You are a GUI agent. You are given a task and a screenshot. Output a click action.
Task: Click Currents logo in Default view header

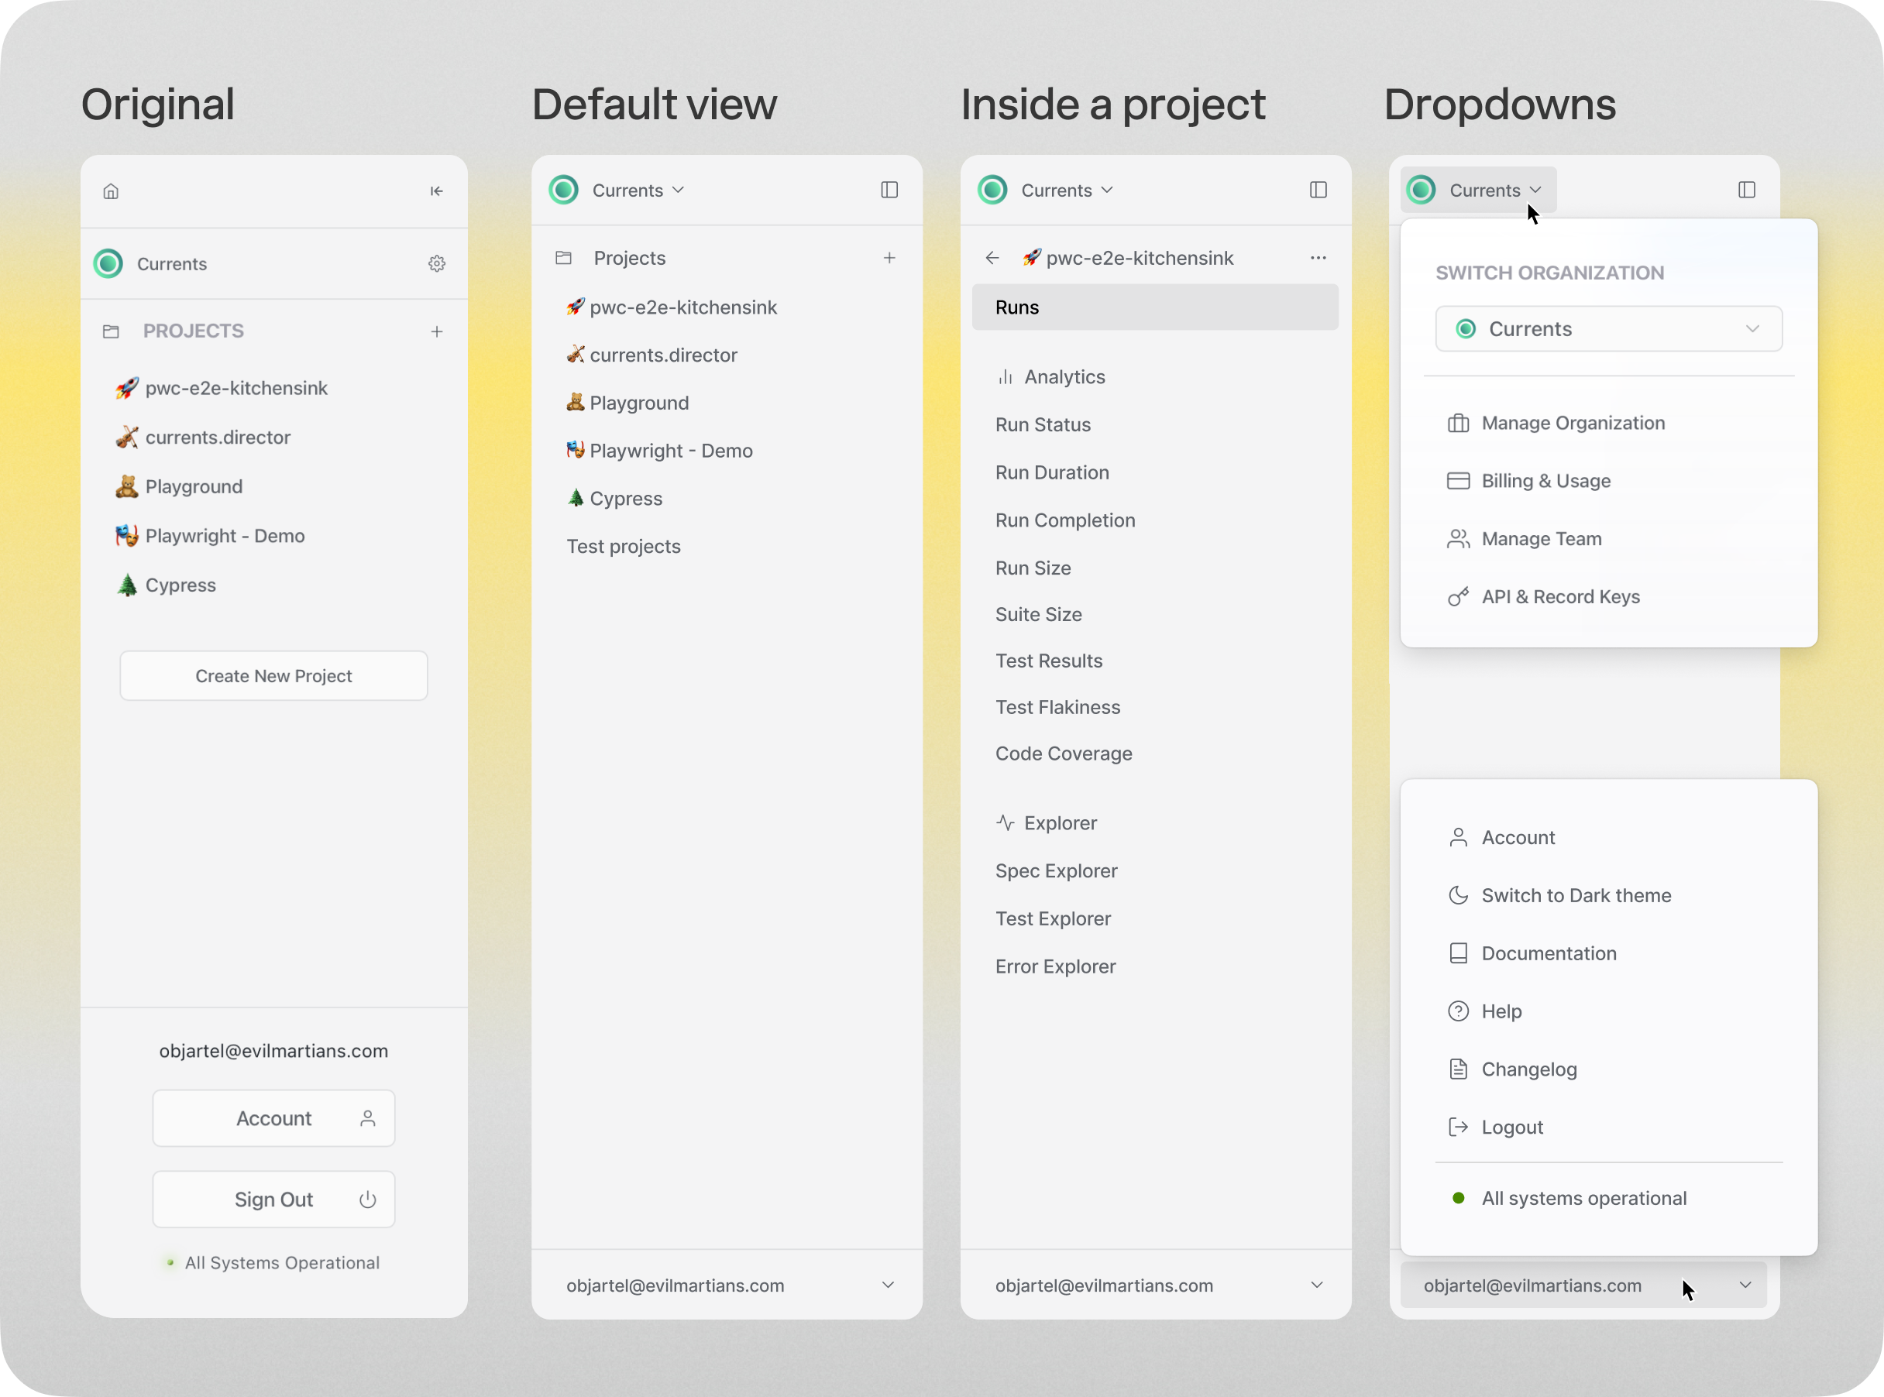[x=563, y=190]
